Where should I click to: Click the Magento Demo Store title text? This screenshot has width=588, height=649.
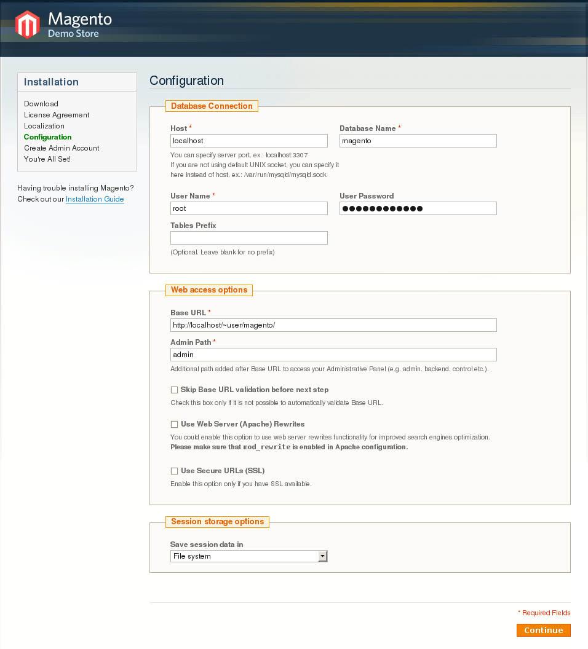click(80, 25)
